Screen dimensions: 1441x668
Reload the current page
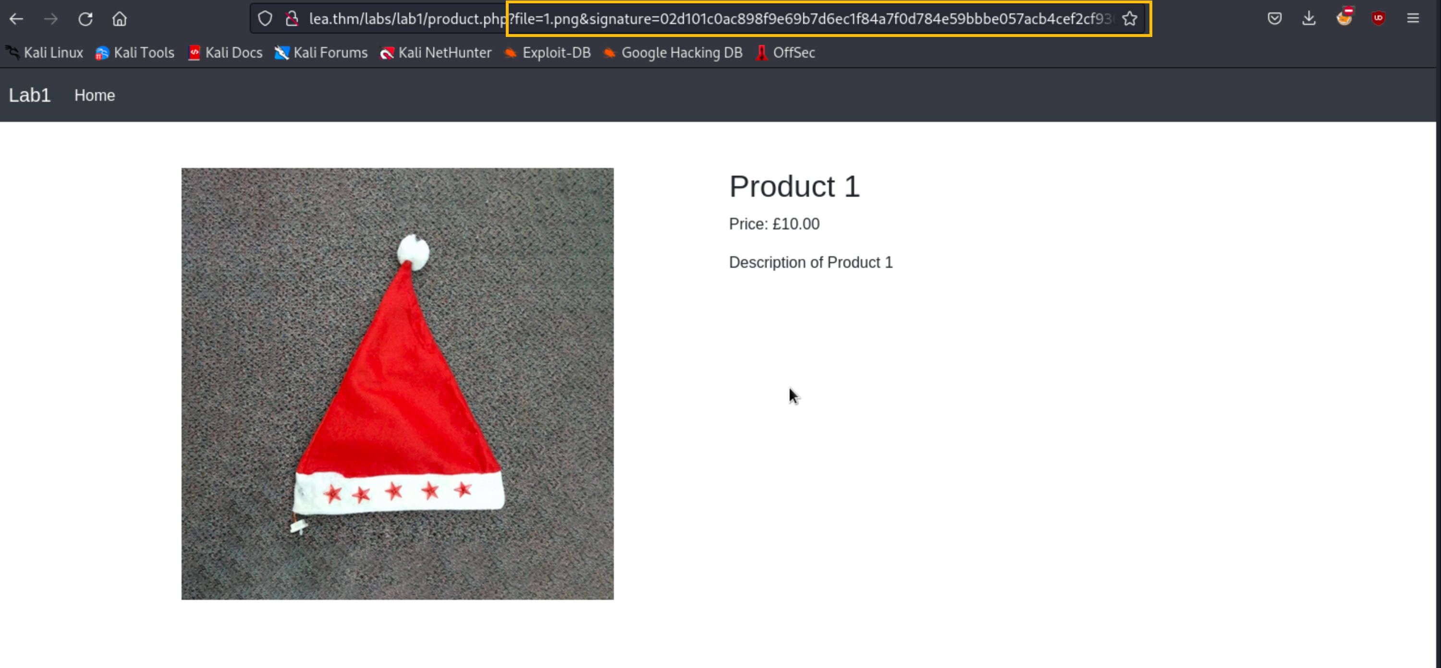click(x=85, y=19)
